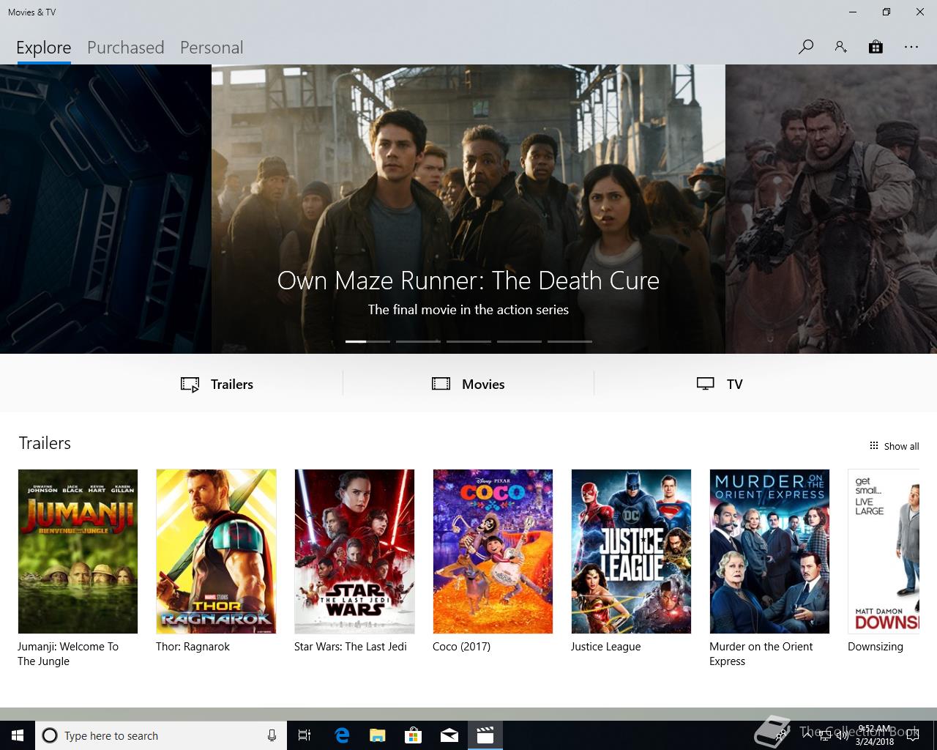Show the next hero slide on the right
The width and height of the screenshot is (937, 750).
[x=831, y=209]
